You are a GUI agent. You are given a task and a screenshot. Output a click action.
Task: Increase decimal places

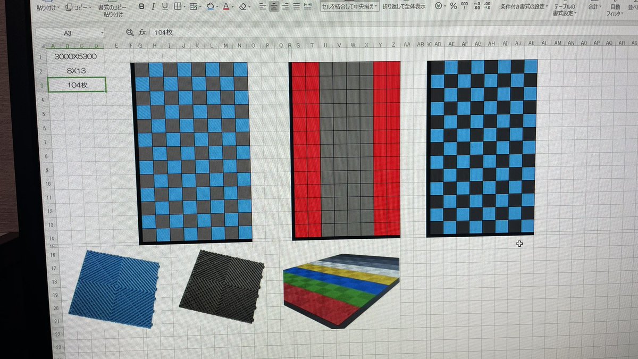(476, 5)
